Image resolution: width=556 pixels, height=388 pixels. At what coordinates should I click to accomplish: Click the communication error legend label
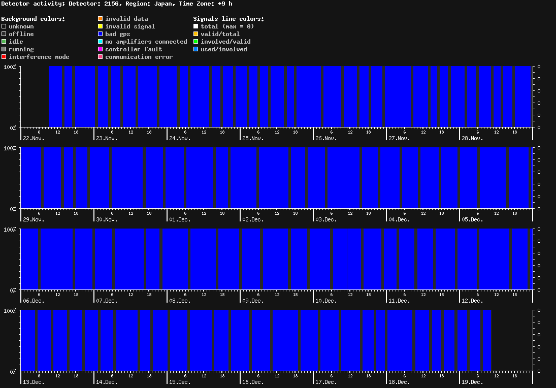(139, 57)
